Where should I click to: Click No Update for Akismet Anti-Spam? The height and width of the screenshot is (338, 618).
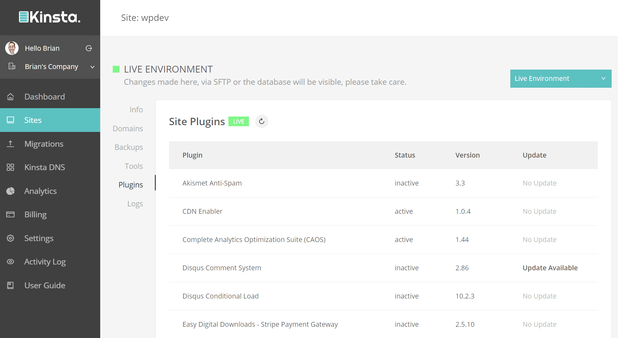[x=539, y=183]
